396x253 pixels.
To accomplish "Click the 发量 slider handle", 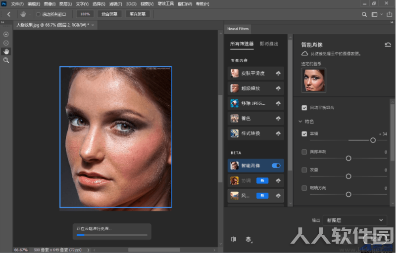I will click(x=348, y=176).
